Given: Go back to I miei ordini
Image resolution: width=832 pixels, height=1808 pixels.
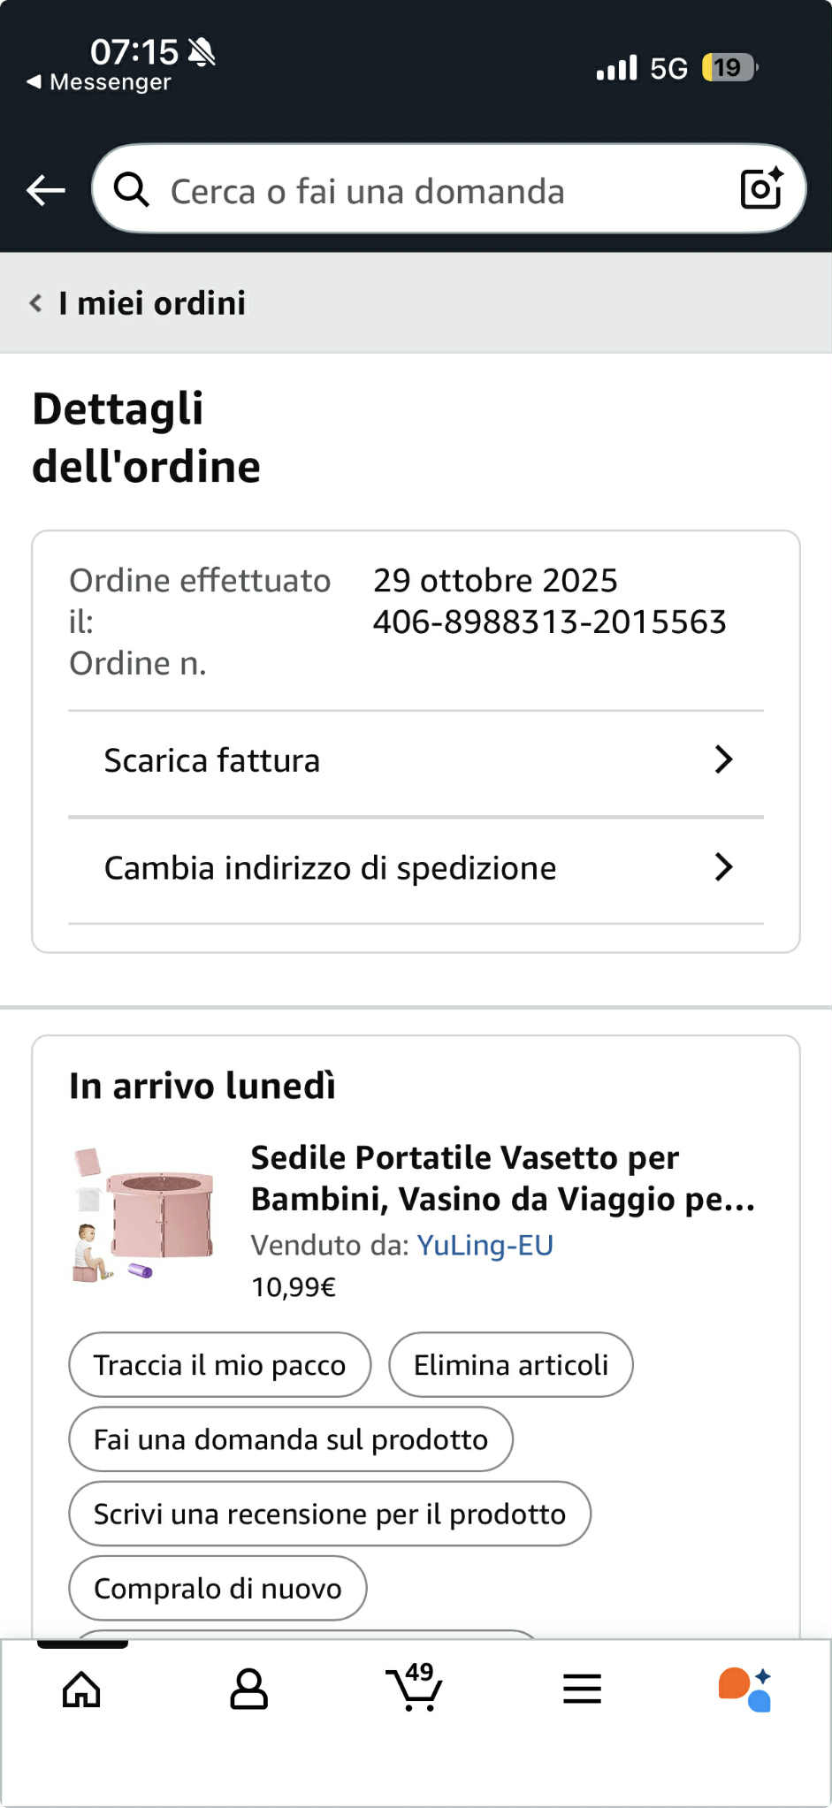Looking at the screenshot, I should pyautogui.click(x=138, y=303).
